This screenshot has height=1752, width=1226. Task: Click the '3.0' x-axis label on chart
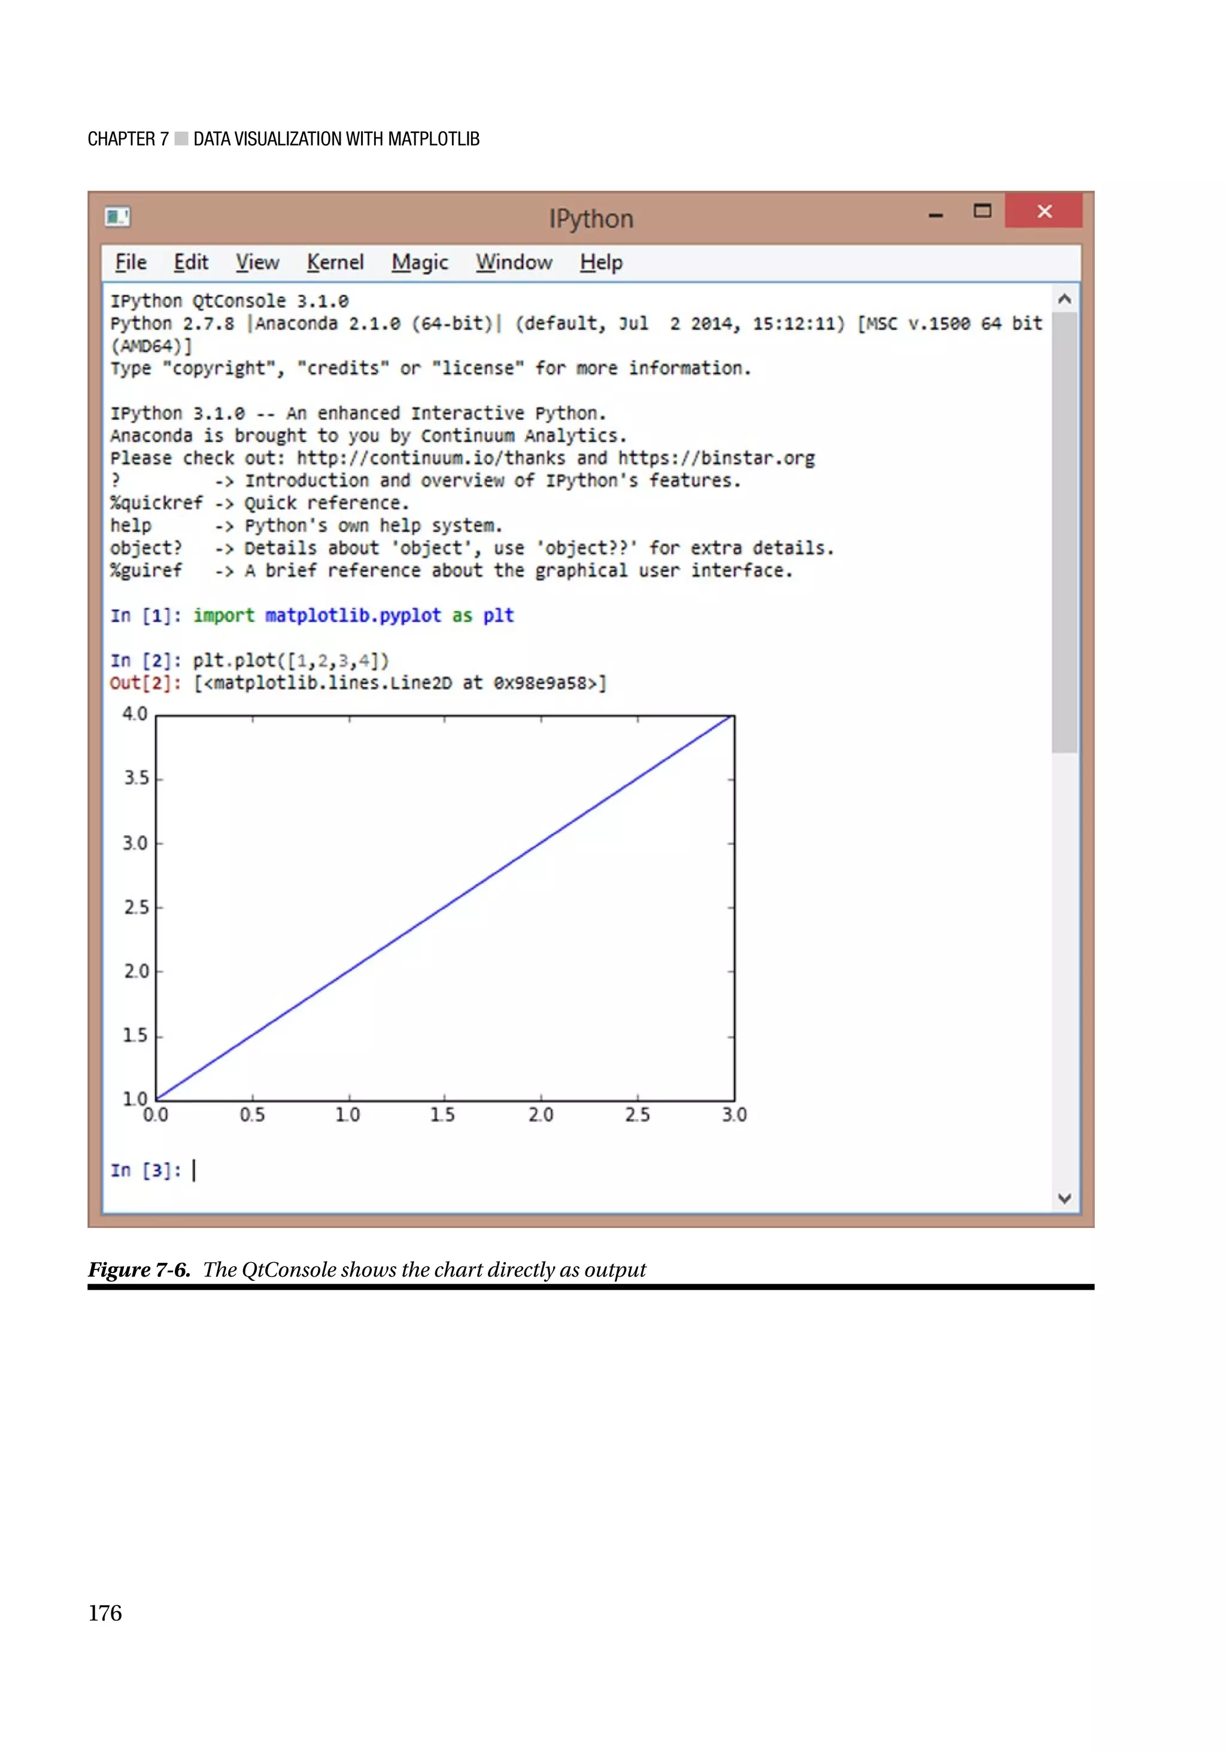[x=735, y=1115]
